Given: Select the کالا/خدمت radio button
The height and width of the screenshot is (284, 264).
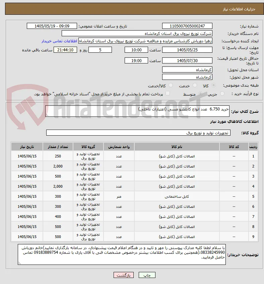Looking at the screenshot, I should click(171, 85).
